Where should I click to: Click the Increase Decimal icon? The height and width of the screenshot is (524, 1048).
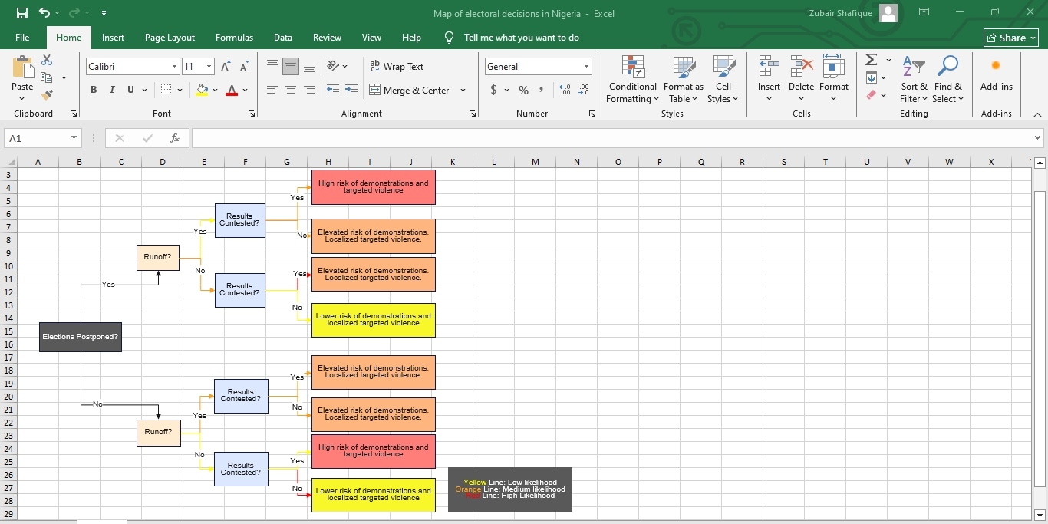pos(565,90)
